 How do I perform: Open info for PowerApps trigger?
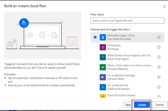(159, 47)
